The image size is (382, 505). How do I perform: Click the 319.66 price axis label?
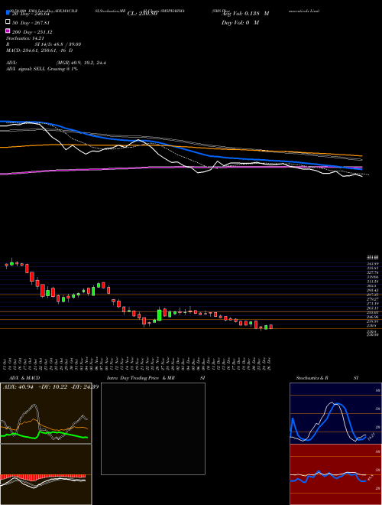click(x=373, y=277)
